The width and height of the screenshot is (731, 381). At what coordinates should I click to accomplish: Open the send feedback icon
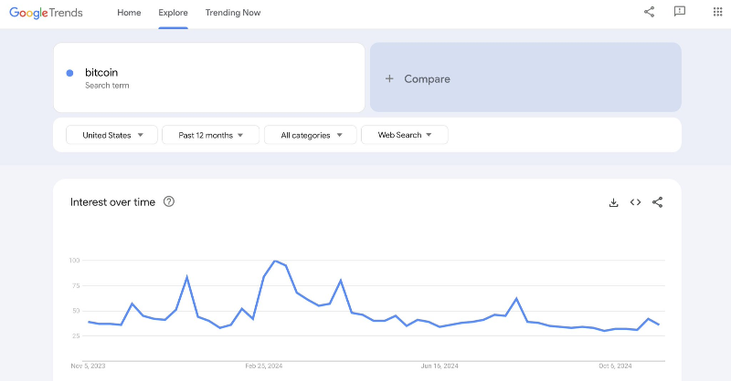pos(680,12)
